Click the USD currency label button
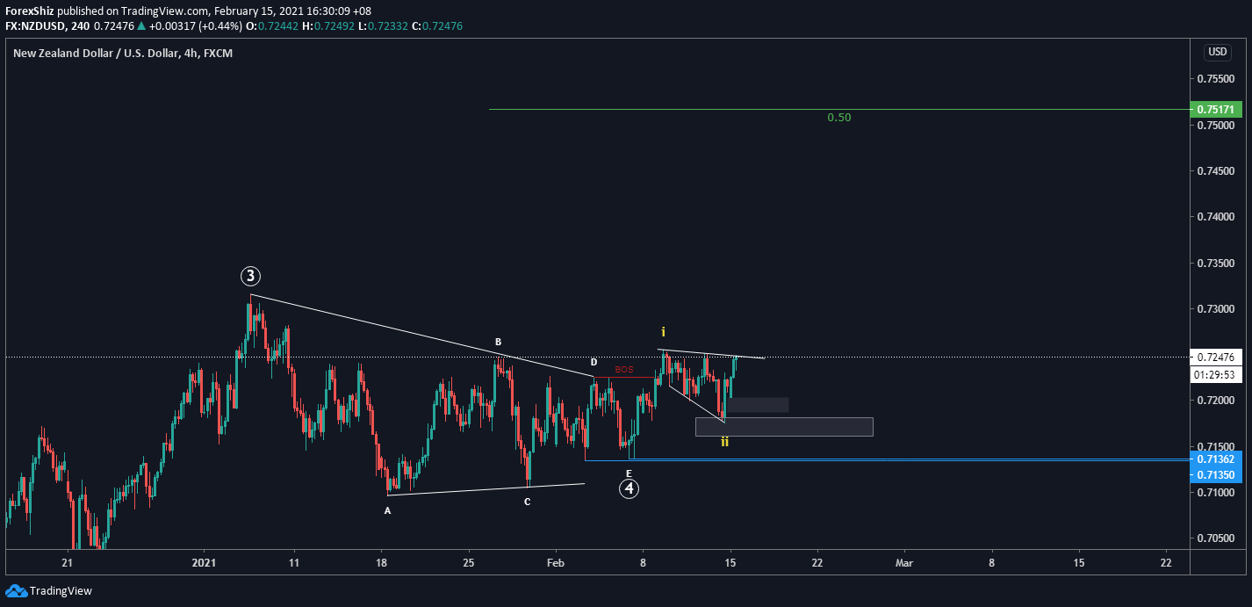This screenshot has width=1252, height=607. [x=1217, y=52]
